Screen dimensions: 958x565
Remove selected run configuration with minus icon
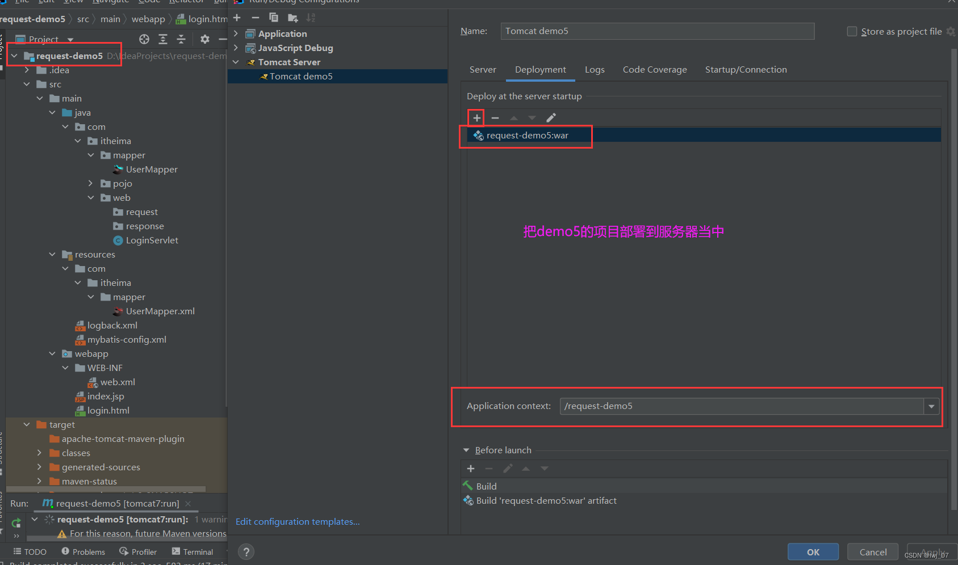pyautogui.click(x=255, y=18)
